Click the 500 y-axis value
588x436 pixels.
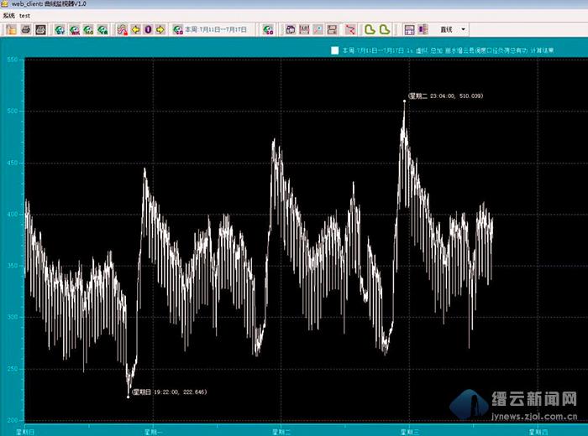(x=13, y=112)
